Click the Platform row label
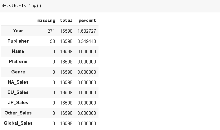This screenshot has width=220, height=130. (18, 62)
